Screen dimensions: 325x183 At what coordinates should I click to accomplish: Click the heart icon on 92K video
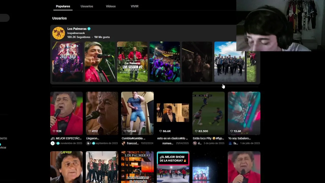pyautogui.click(x=54, y=131)
